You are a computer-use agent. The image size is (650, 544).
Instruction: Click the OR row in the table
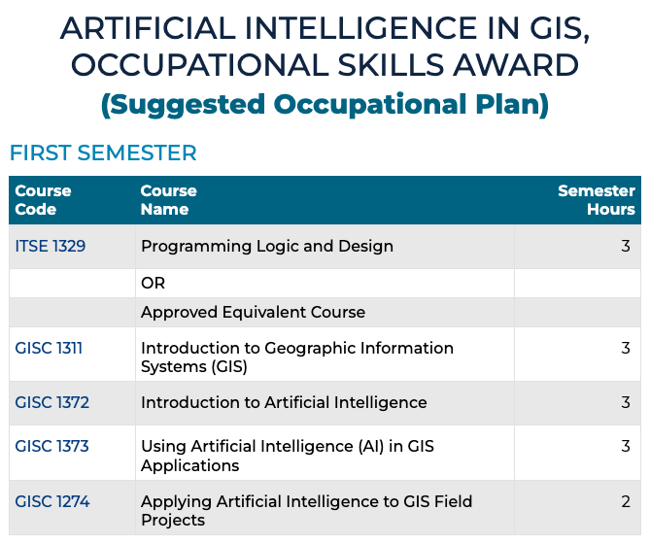(154, 284)
